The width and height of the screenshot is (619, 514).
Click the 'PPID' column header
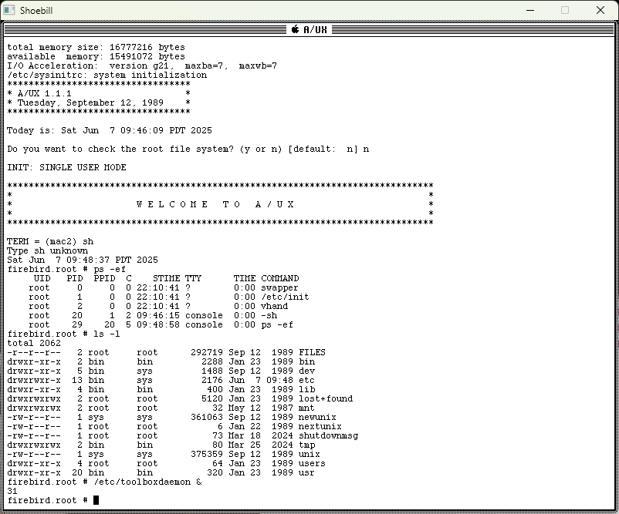click(x=104, y=279)
